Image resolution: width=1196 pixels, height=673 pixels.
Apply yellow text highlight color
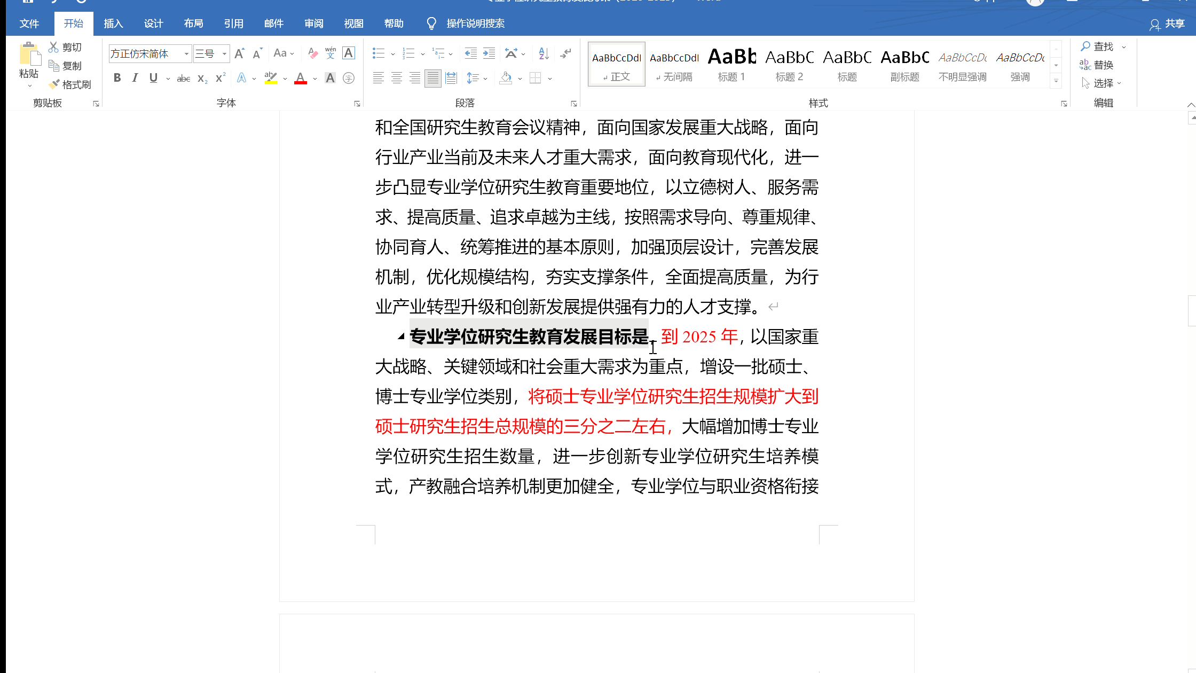[271, 78]
